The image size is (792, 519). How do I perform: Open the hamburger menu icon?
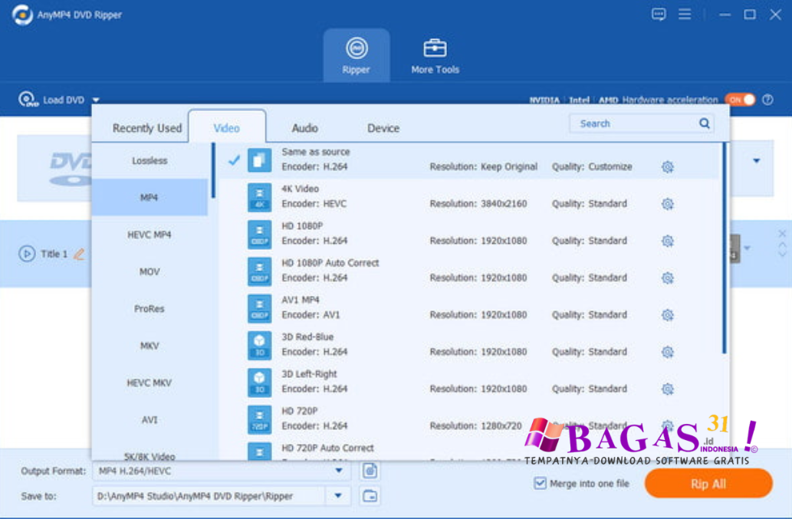click(x=685, y=14)
